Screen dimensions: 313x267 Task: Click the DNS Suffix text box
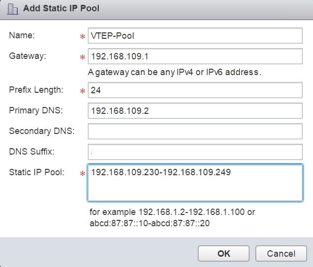pyautogui.click(x=194, y=152)
